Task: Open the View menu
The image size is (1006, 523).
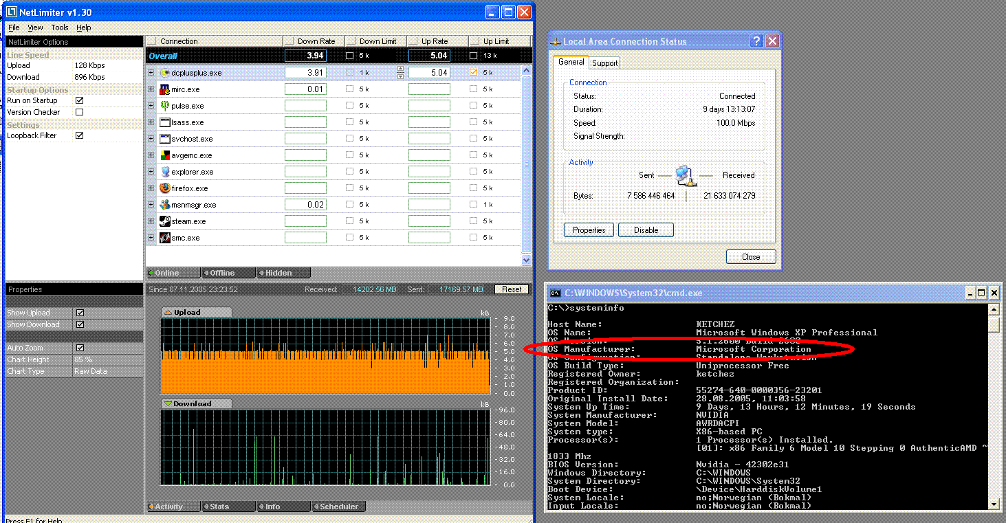Action: (35, 27)
